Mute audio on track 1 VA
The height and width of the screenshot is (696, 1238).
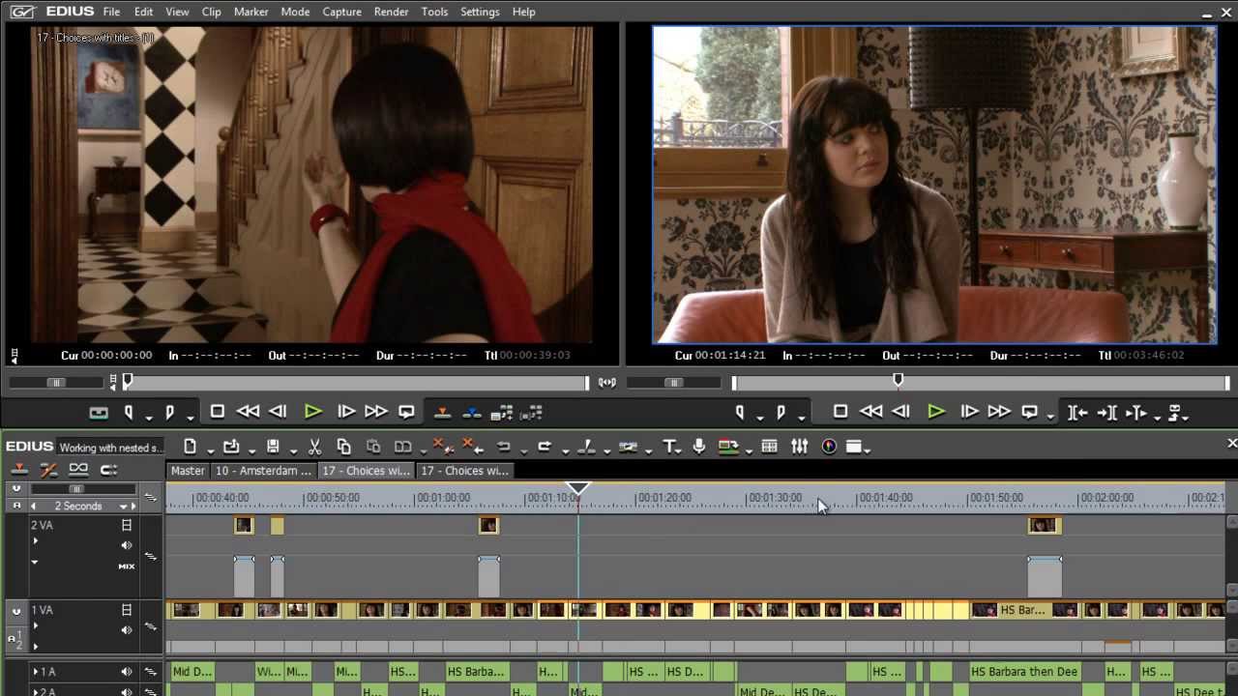tap(127, 630)
